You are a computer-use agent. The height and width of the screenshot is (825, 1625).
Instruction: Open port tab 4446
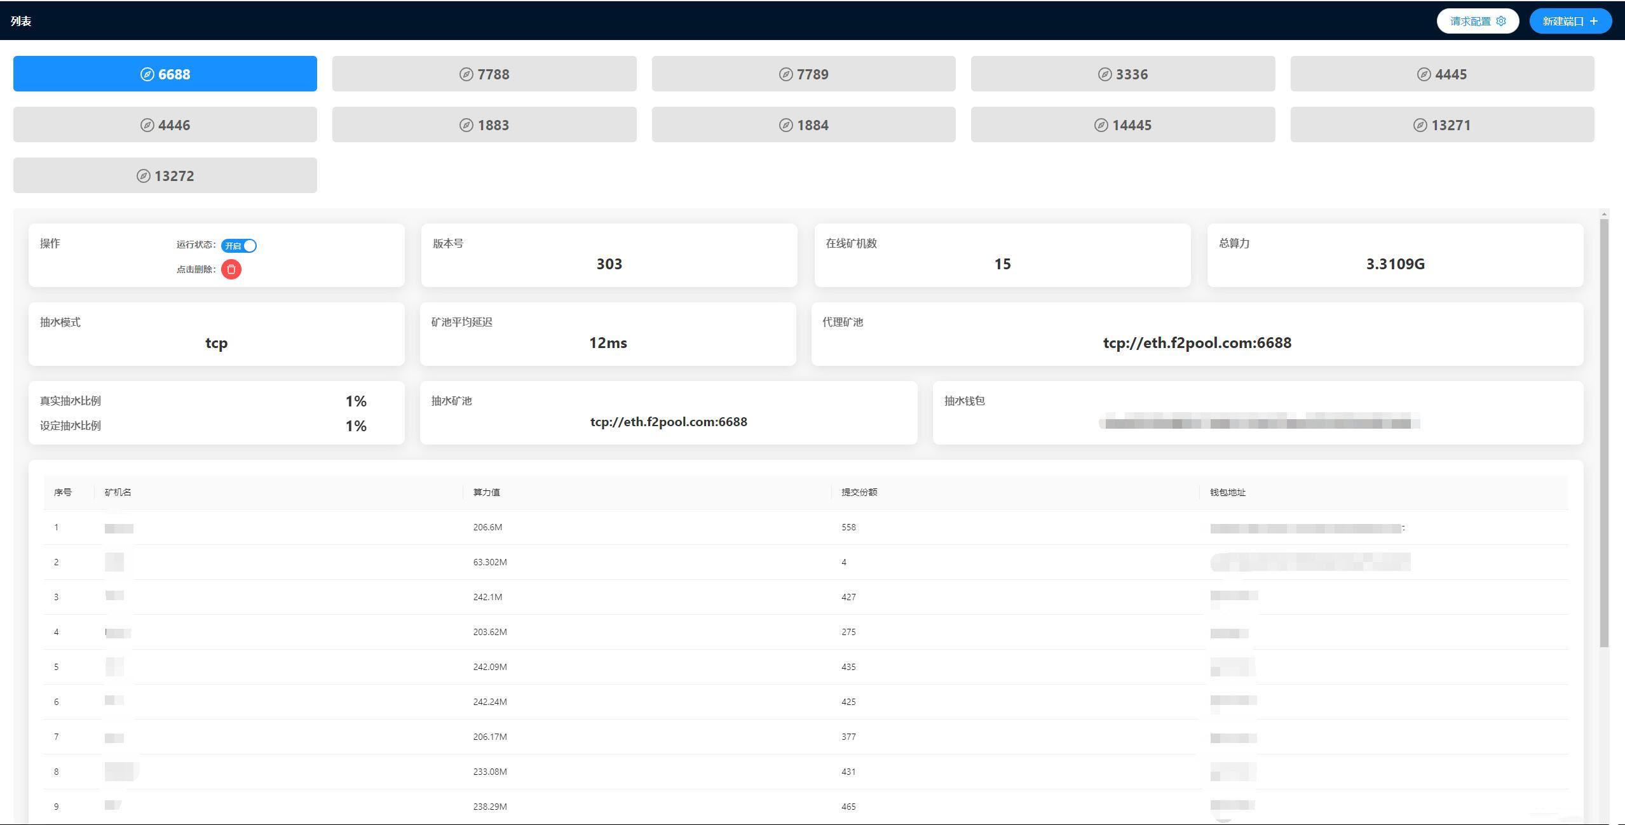point(165,124)
